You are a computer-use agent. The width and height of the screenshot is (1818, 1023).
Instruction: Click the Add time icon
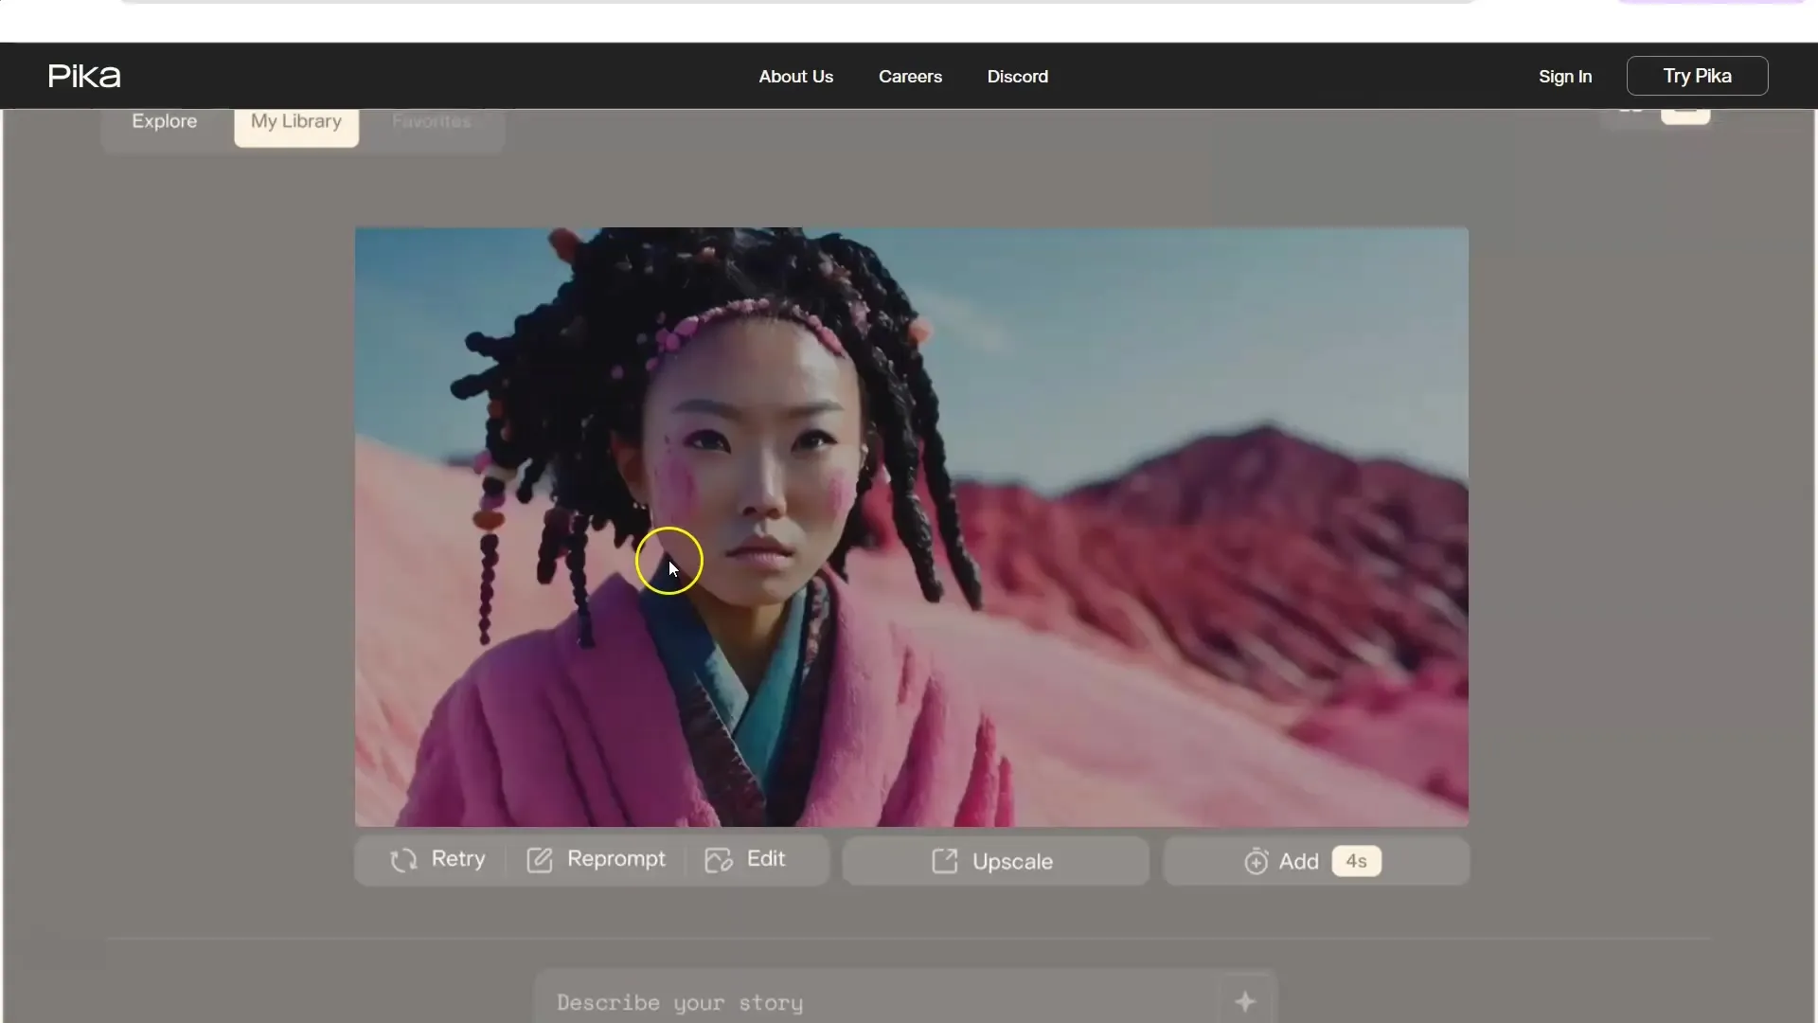click(x=1257, y=861)
